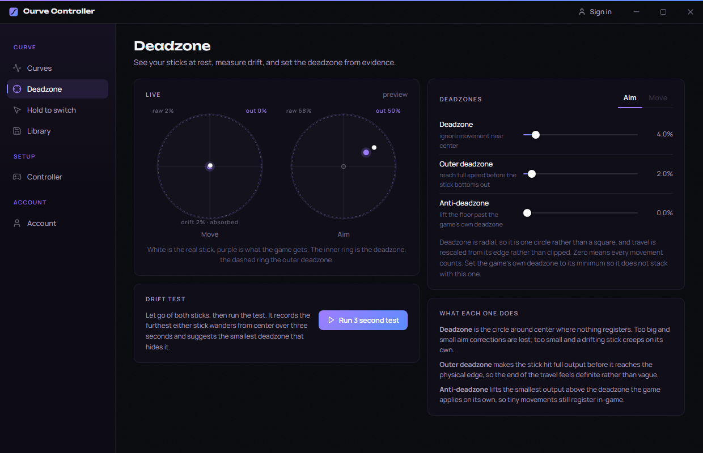Click the 'out 0%' label

[256, 111]
